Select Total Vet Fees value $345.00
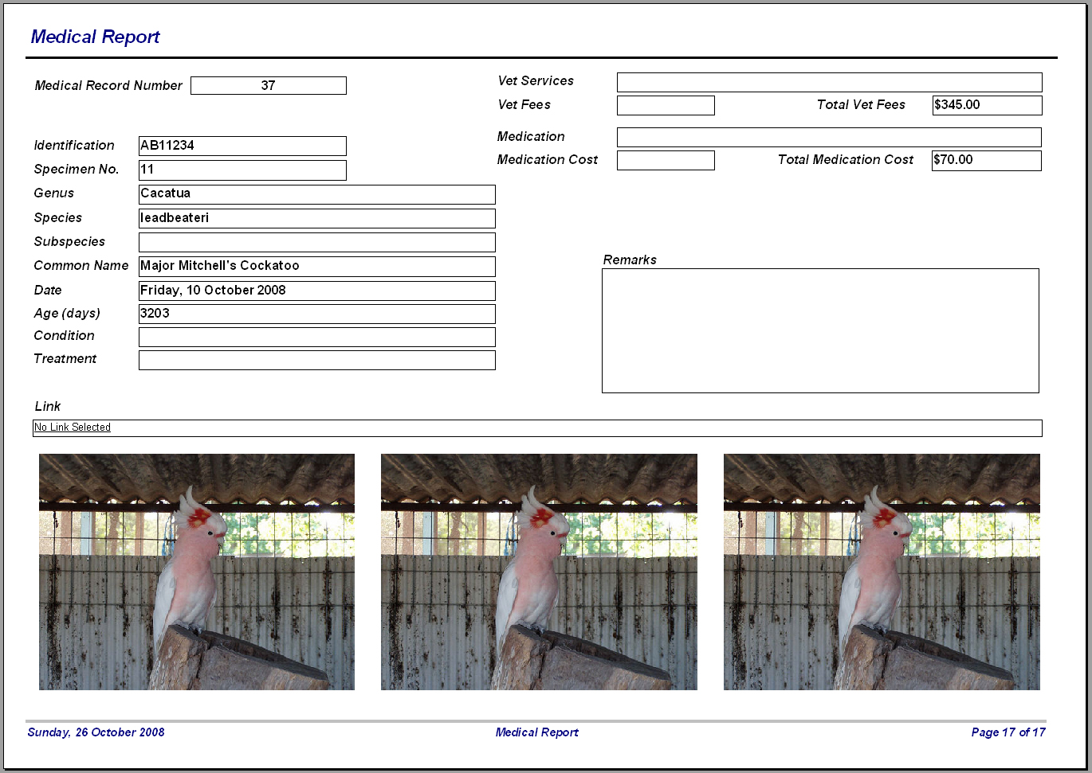The image size is (1092, 773). click(988, 105)
